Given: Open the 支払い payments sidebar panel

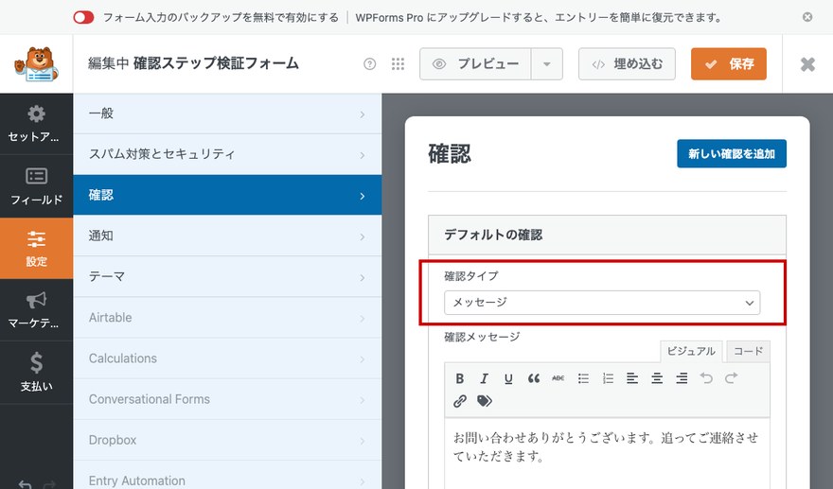Looking at the screenshot, I should point(36,373).
